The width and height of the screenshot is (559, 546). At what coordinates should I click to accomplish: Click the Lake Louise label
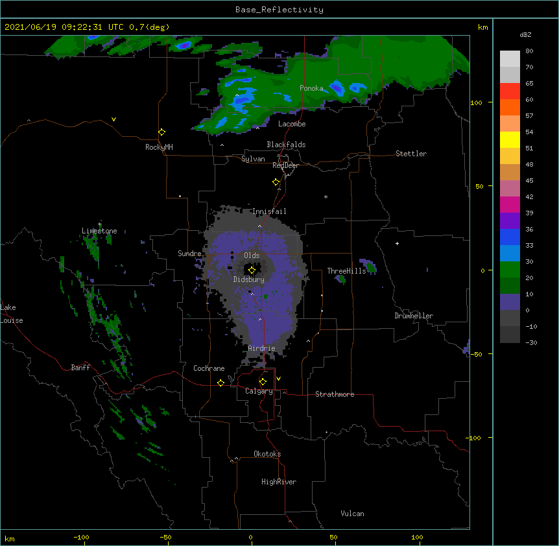click(x=12, y=314)
